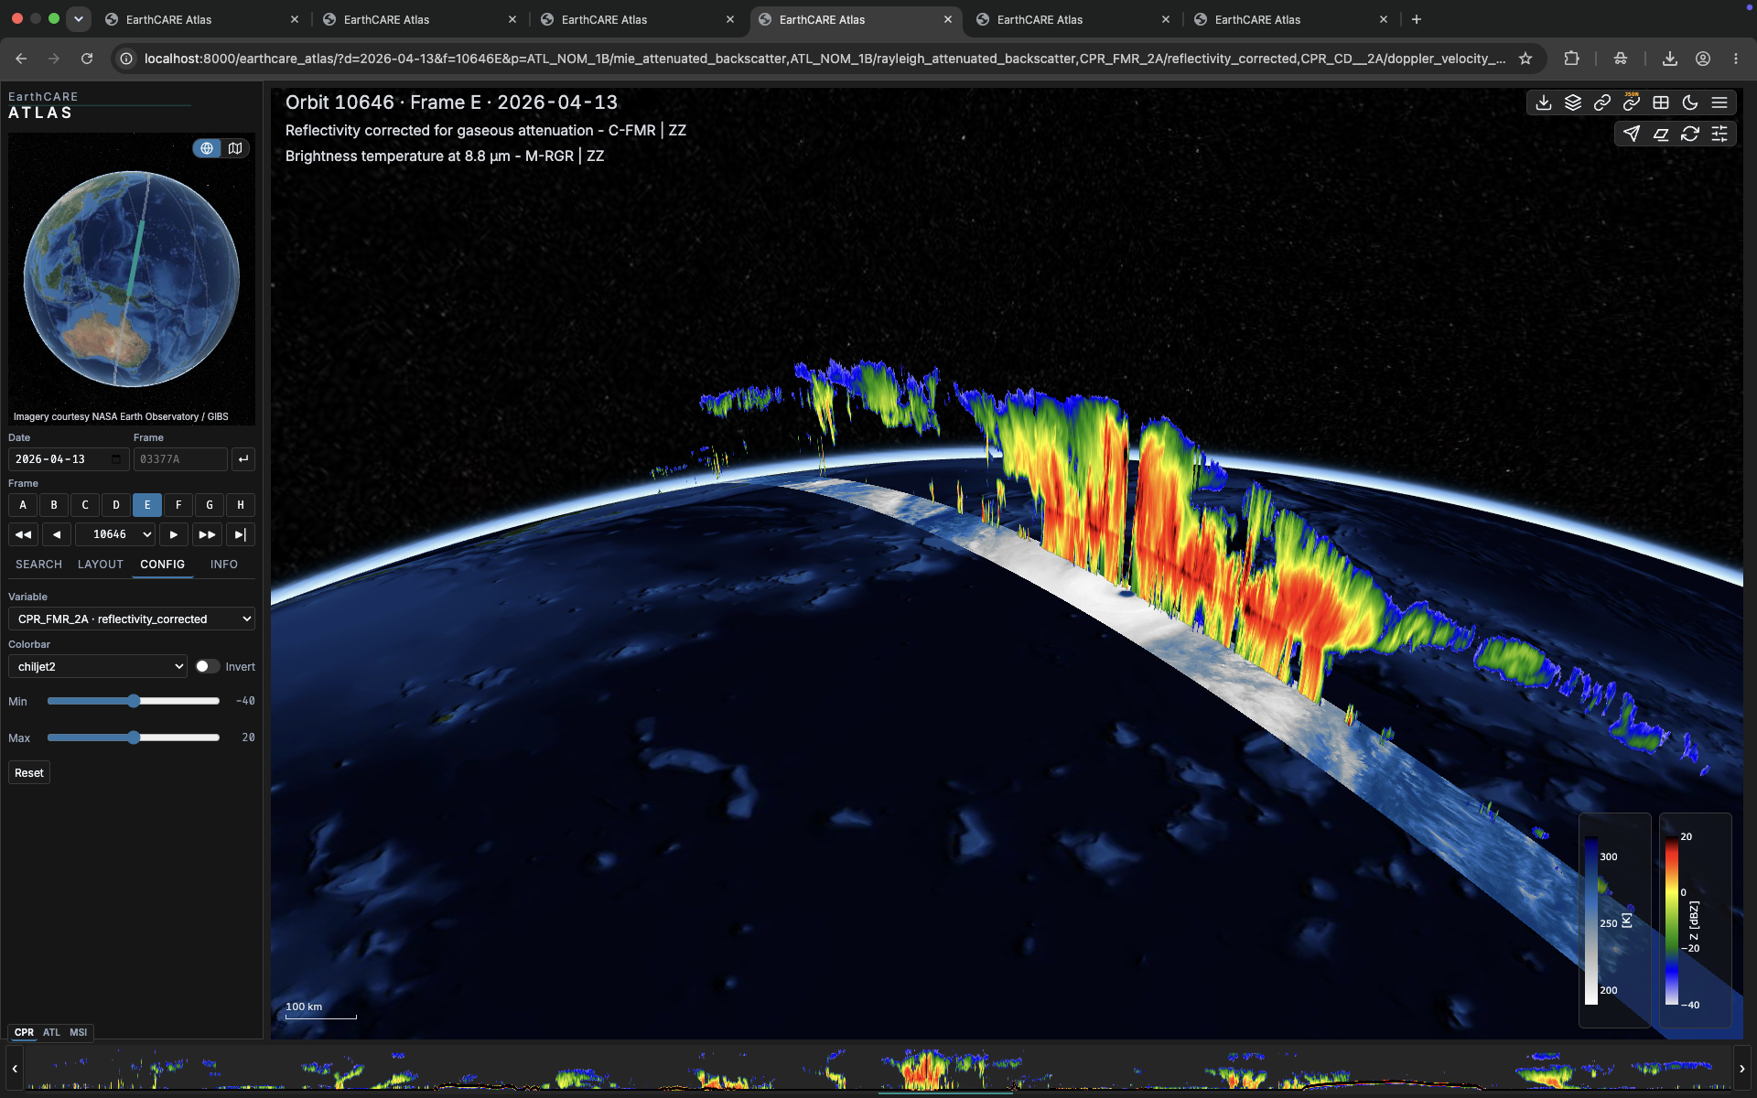Select frame B
This screenshot has width=1757, height=1098.
[x=54, y=505]
